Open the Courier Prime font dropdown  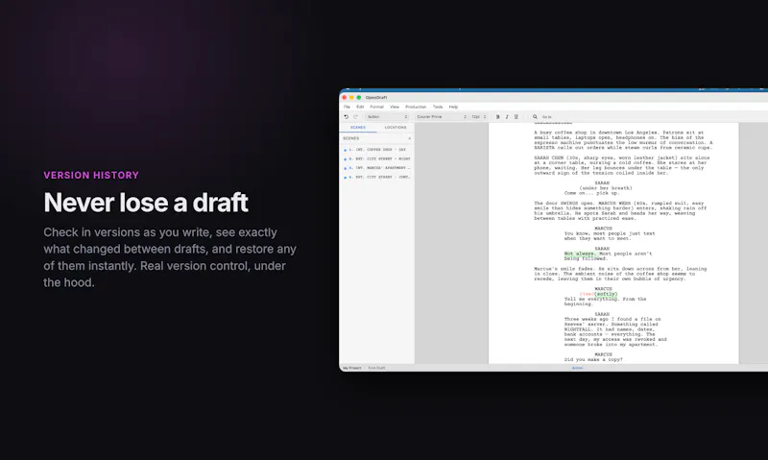tap(442, 116)
